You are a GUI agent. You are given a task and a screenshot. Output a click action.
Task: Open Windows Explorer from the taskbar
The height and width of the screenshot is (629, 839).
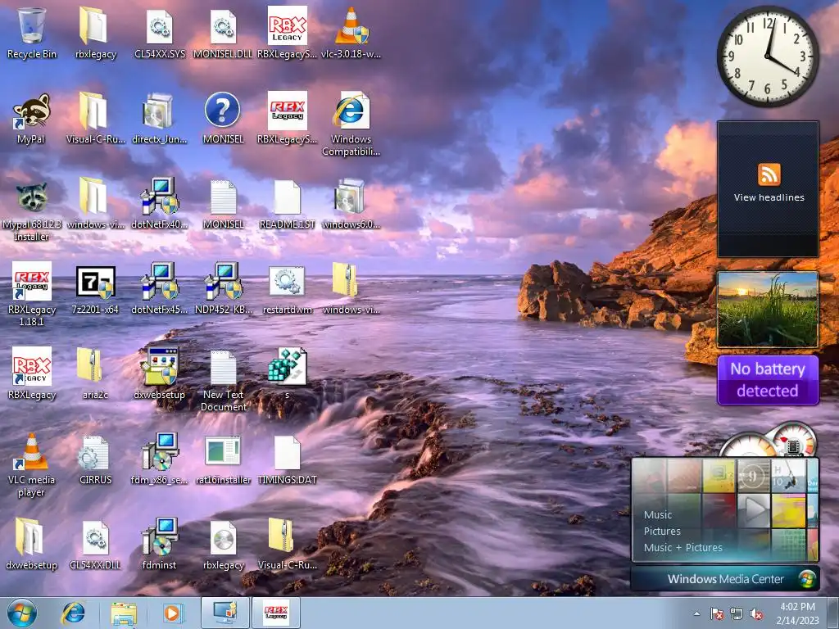coord(124,613)
